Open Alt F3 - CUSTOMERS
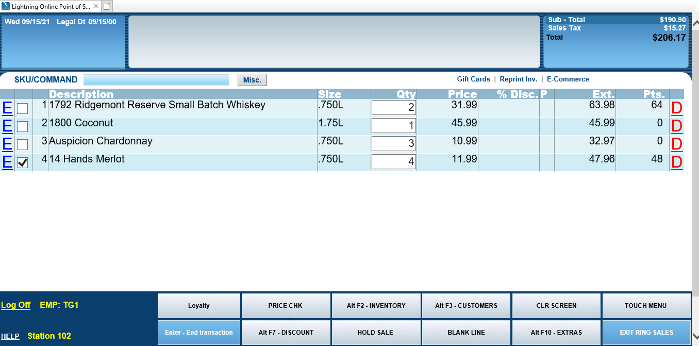Screen dimensions: 699x346 coord(466,306)
